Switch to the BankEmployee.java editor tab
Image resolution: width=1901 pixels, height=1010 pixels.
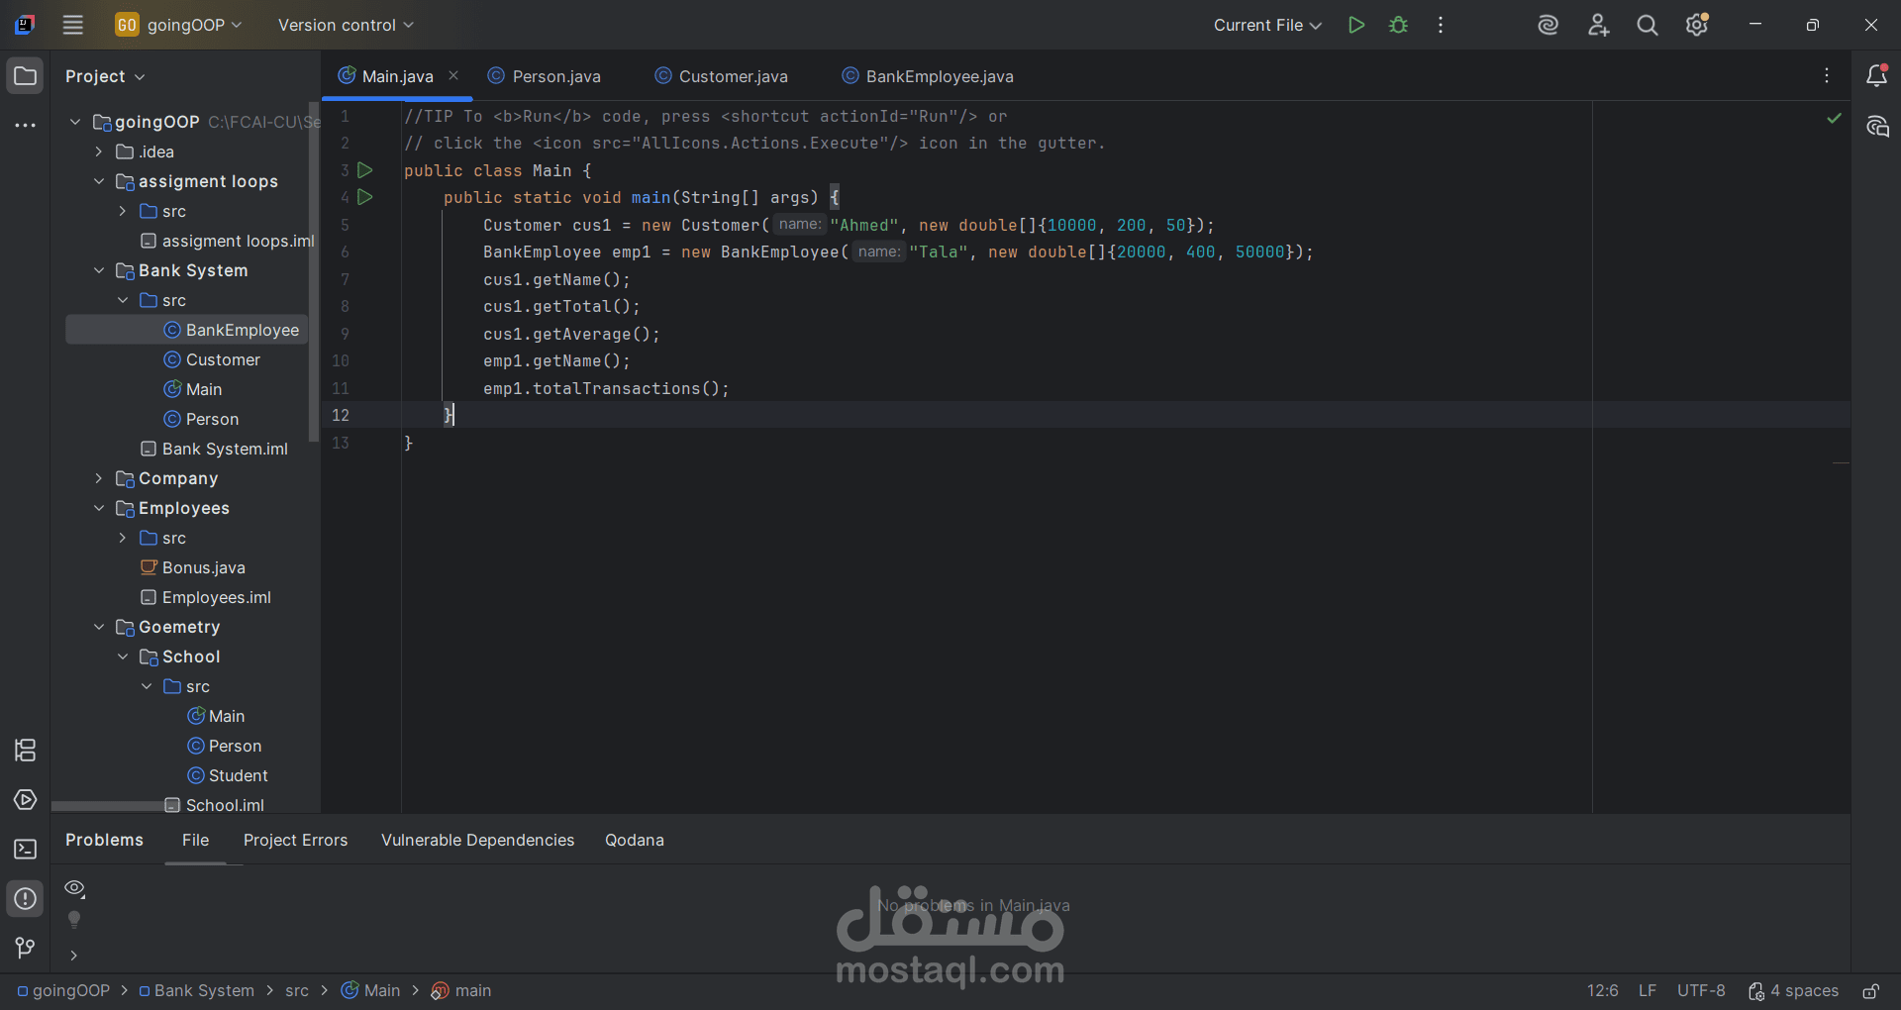tap(928, 76)
